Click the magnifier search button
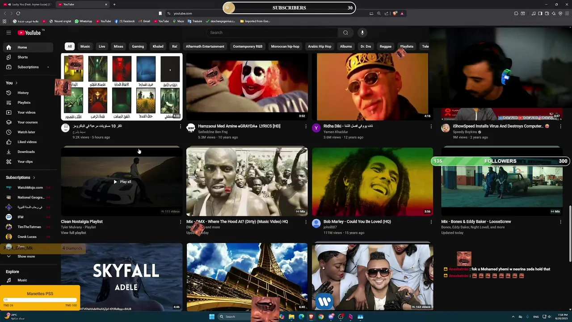The image size is (572, 322). (345, 33)
